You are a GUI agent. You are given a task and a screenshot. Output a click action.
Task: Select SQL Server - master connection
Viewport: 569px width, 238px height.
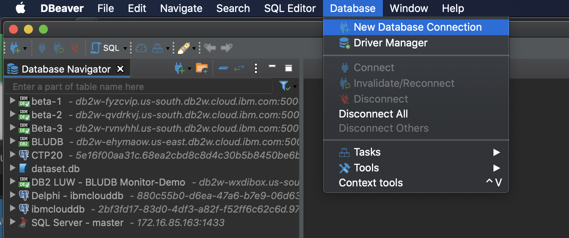pos(151,222)
